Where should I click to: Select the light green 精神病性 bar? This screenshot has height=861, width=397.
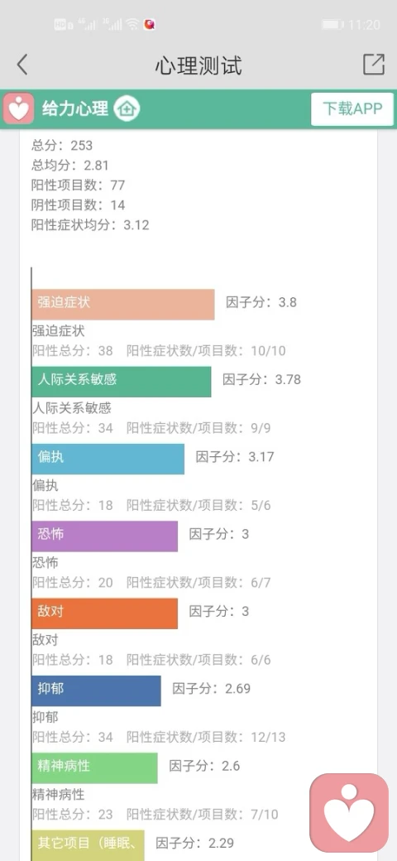(x=94, y=767)
